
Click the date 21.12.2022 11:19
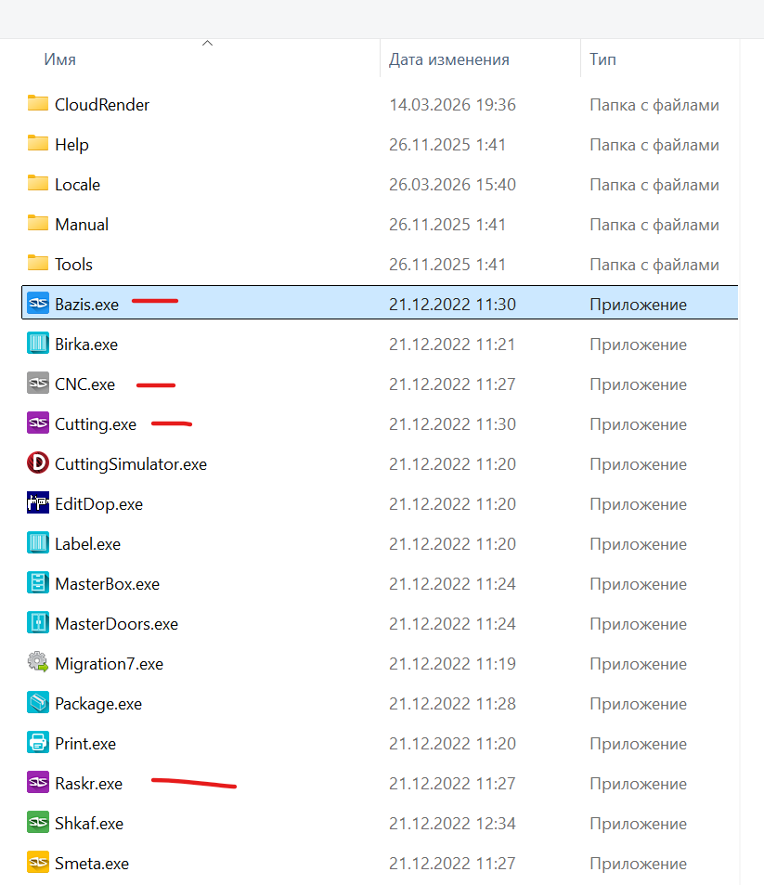[452, 664]
